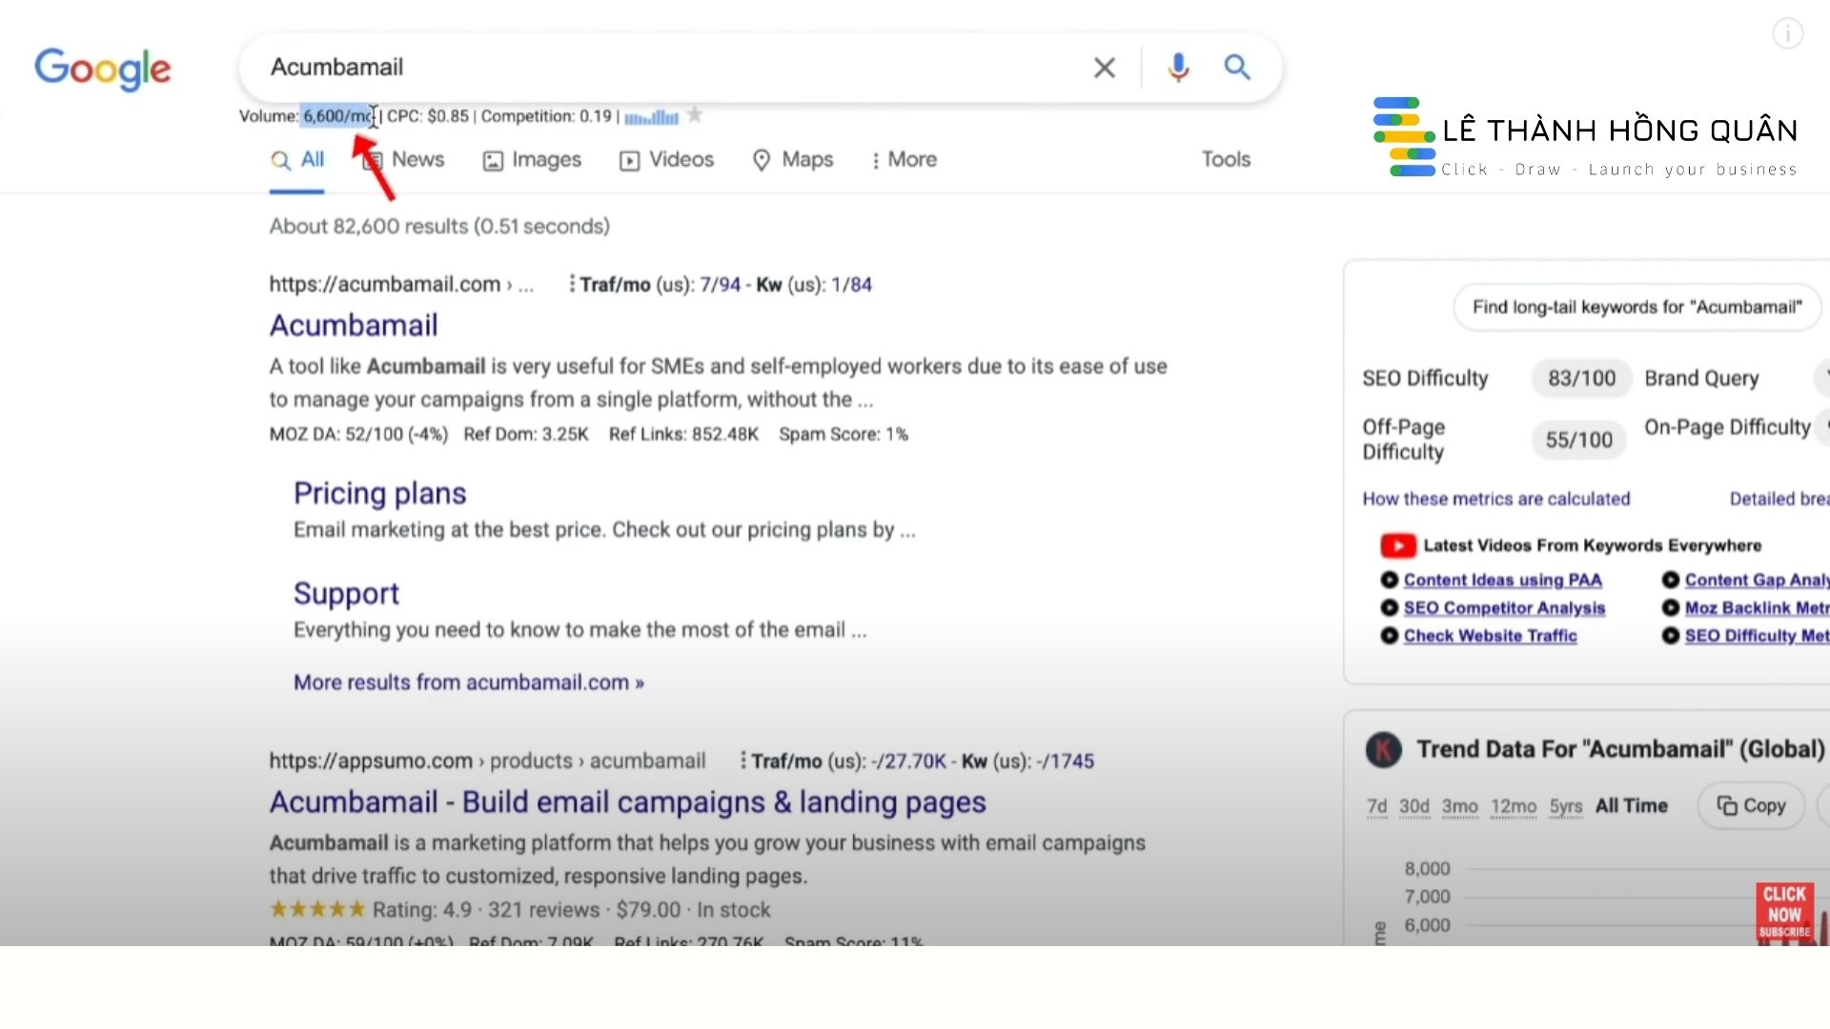The width and height of the screenshot is (1830, 1029).
Task: Click inside the Acumbamail search field
Action: click(x=667, y=68)
